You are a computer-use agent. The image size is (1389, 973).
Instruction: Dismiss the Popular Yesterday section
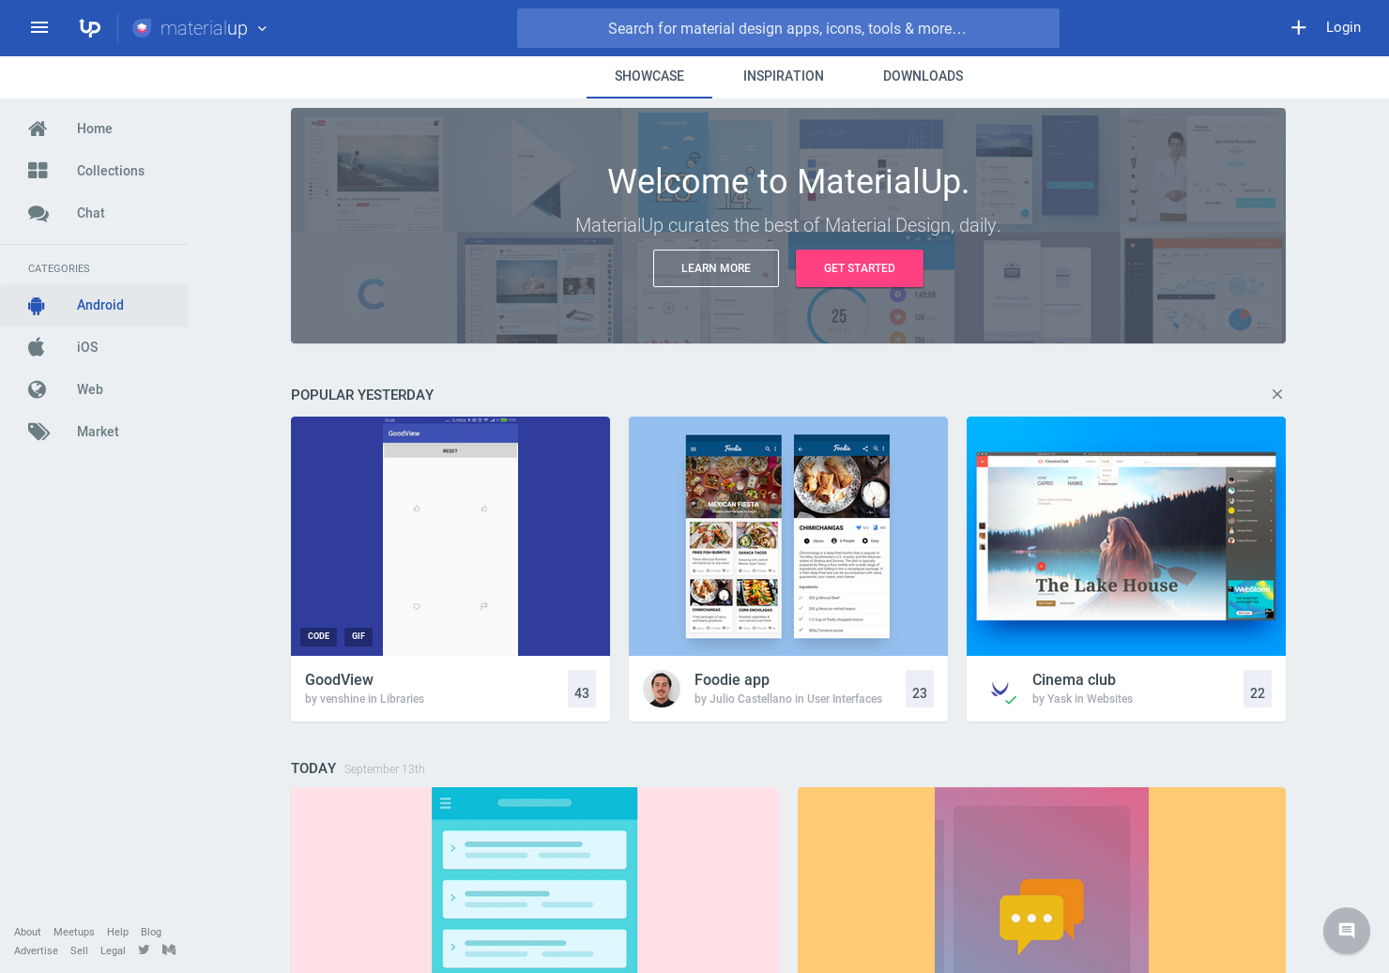[x=1277, y=394]
